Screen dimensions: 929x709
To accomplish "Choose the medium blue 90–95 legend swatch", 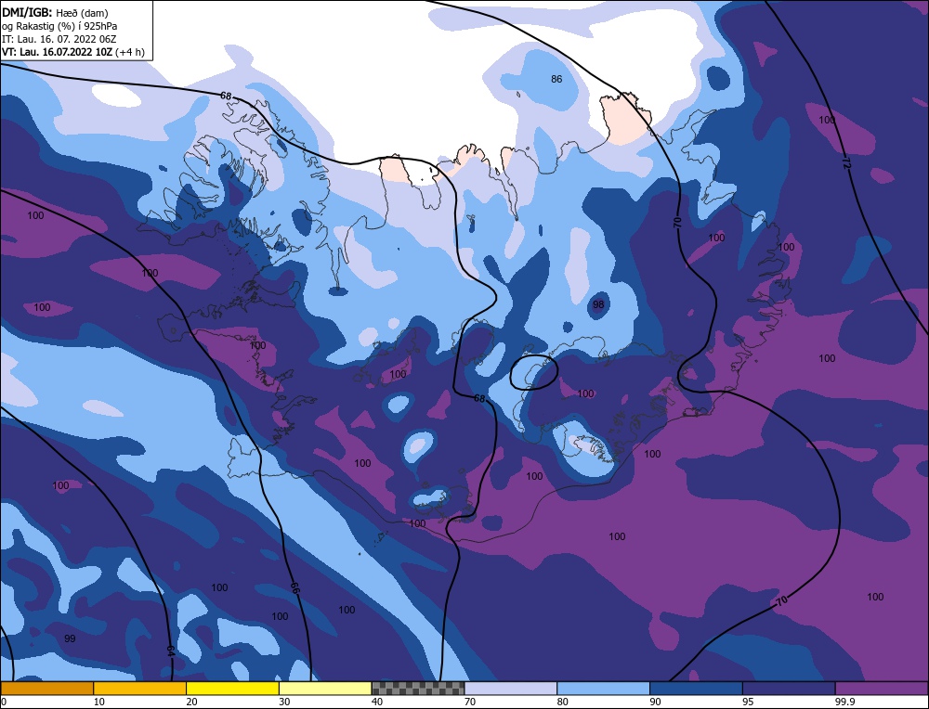I will click(x=696, y=688).
